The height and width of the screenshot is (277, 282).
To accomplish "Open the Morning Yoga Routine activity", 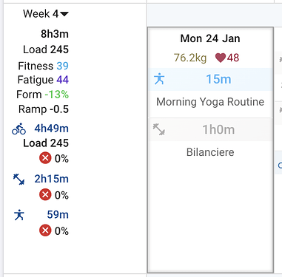I will click(x=210, y=102).
